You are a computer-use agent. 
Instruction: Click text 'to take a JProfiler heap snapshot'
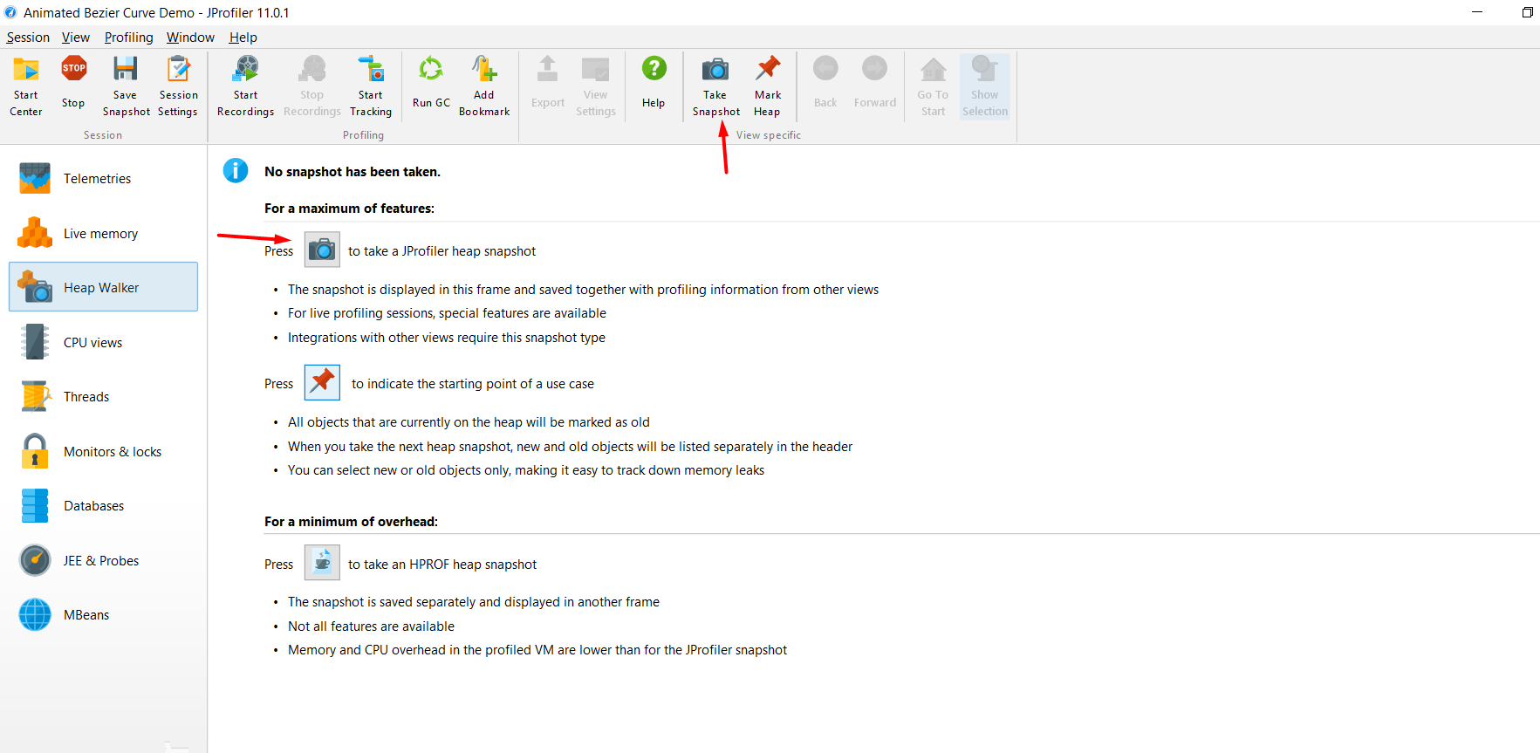click(441, 251)
